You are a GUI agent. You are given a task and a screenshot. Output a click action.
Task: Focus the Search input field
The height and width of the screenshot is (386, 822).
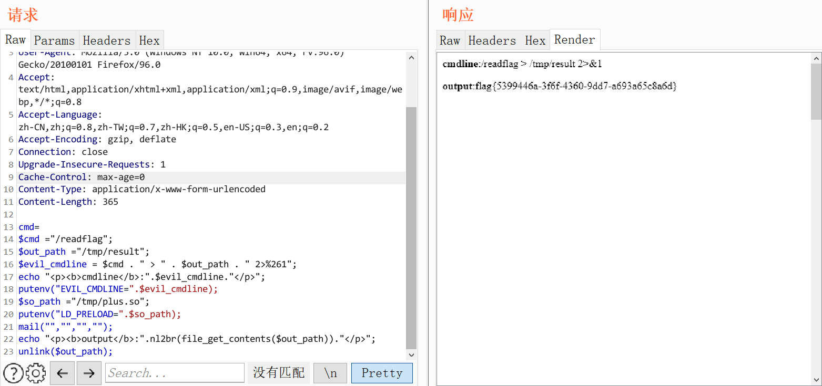[x=175, y=373]
